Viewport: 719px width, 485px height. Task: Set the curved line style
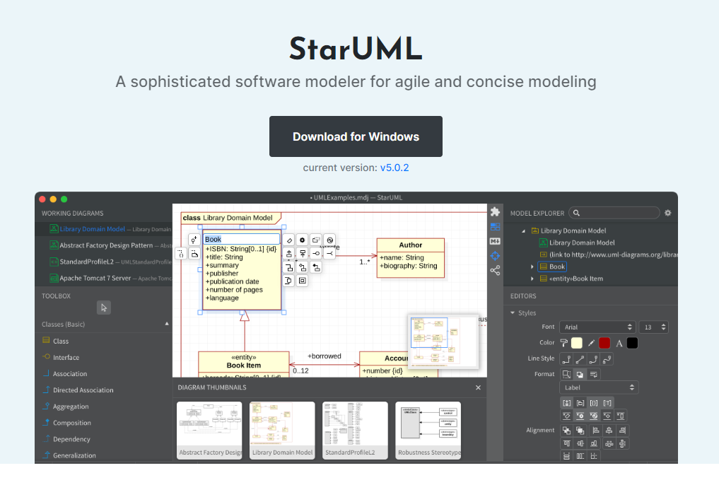pyautogui.click(x=607, y=359)
